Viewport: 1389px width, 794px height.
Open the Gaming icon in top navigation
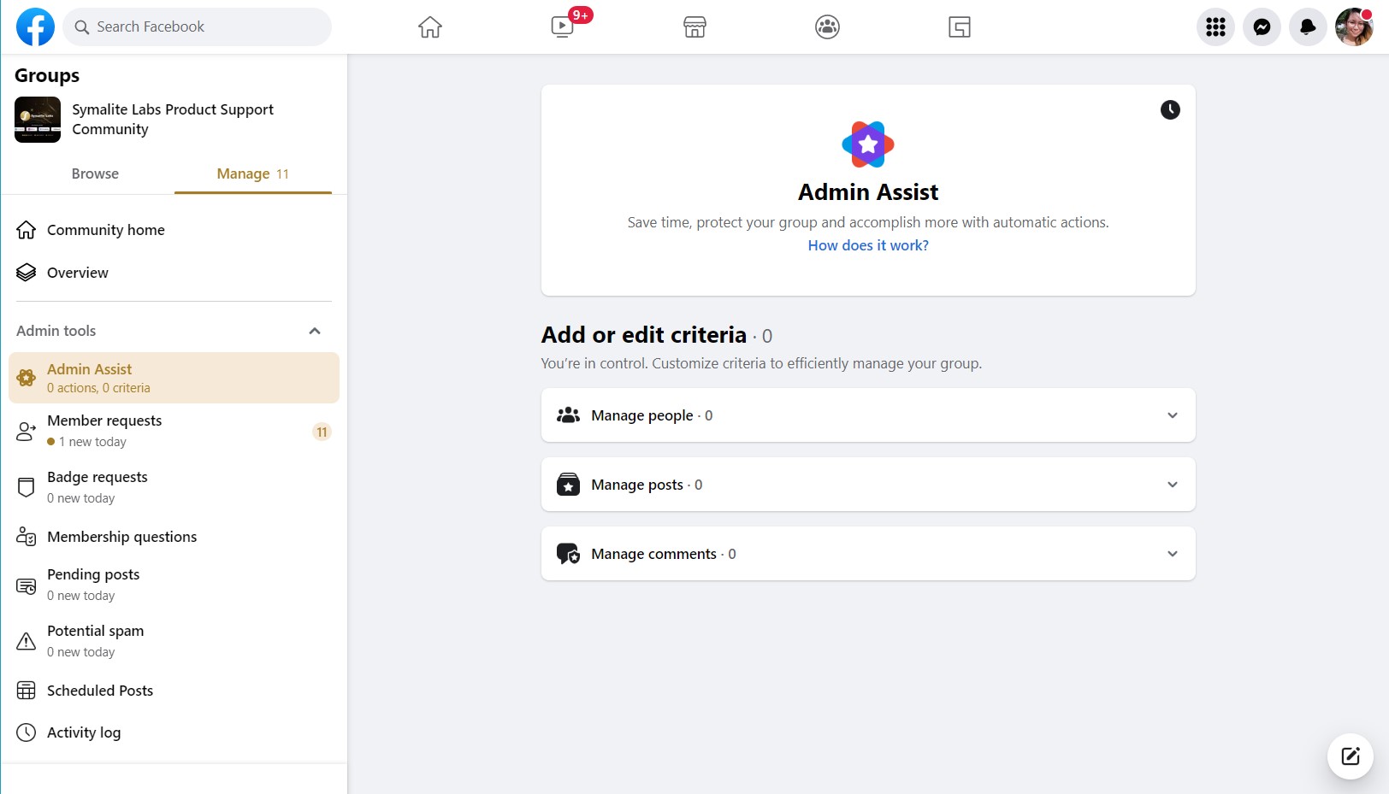click(x=960, y=26)
